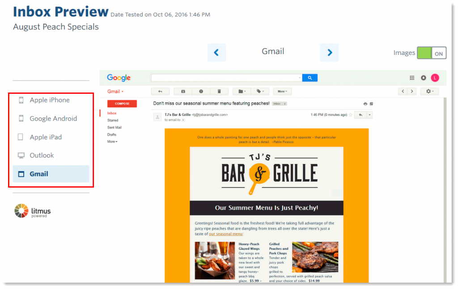
Task: Select Apple iPad preview
Action: pyautogui.click(x=51, y=137)
